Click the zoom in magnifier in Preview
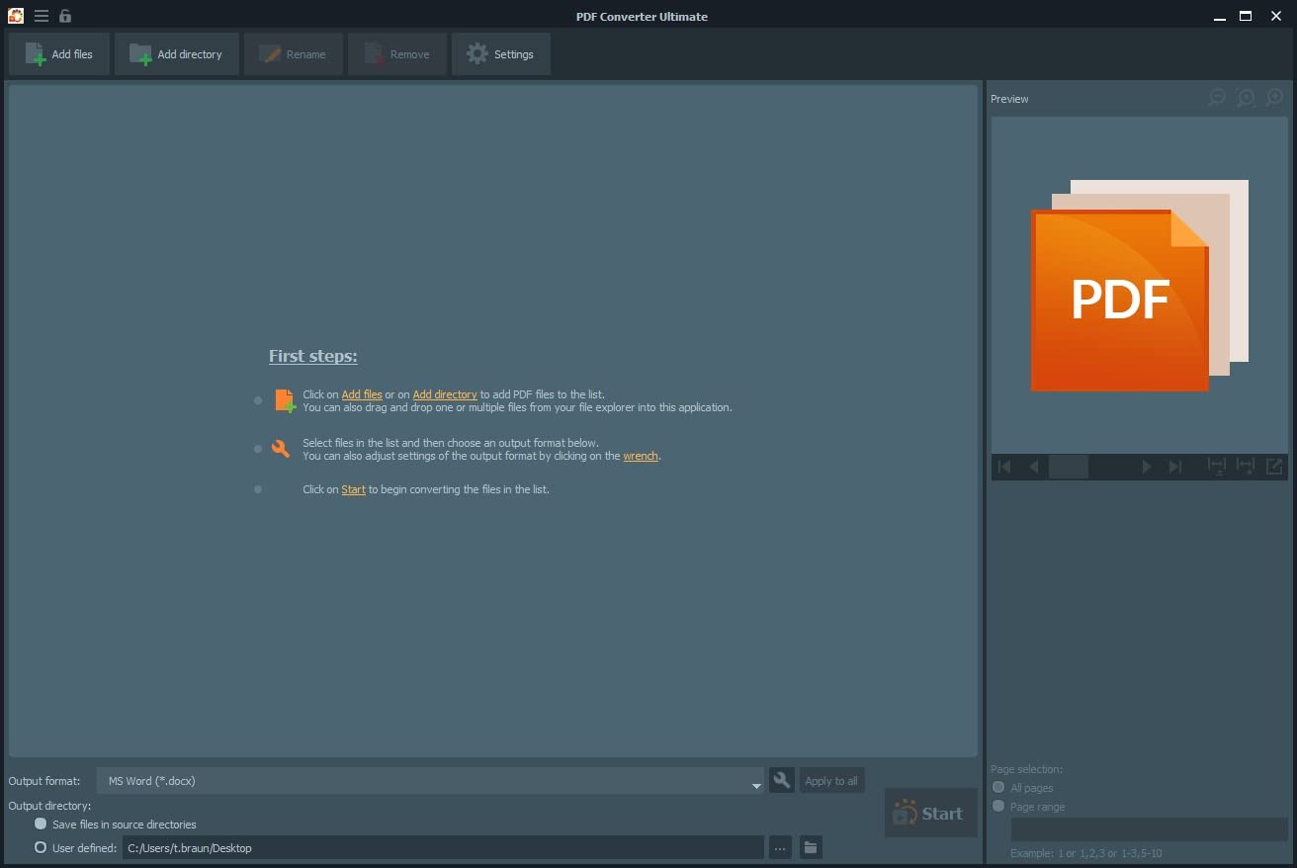Image resolution: width=1297 pixels, height=868 pixels. (1274, 98)
